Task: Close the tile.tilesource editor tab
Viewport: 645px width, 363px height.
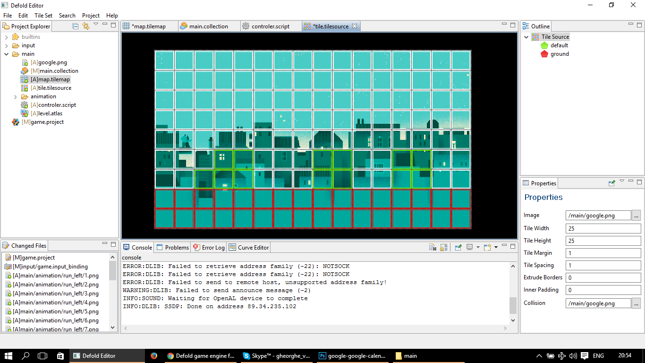Action: coord(355,26)
